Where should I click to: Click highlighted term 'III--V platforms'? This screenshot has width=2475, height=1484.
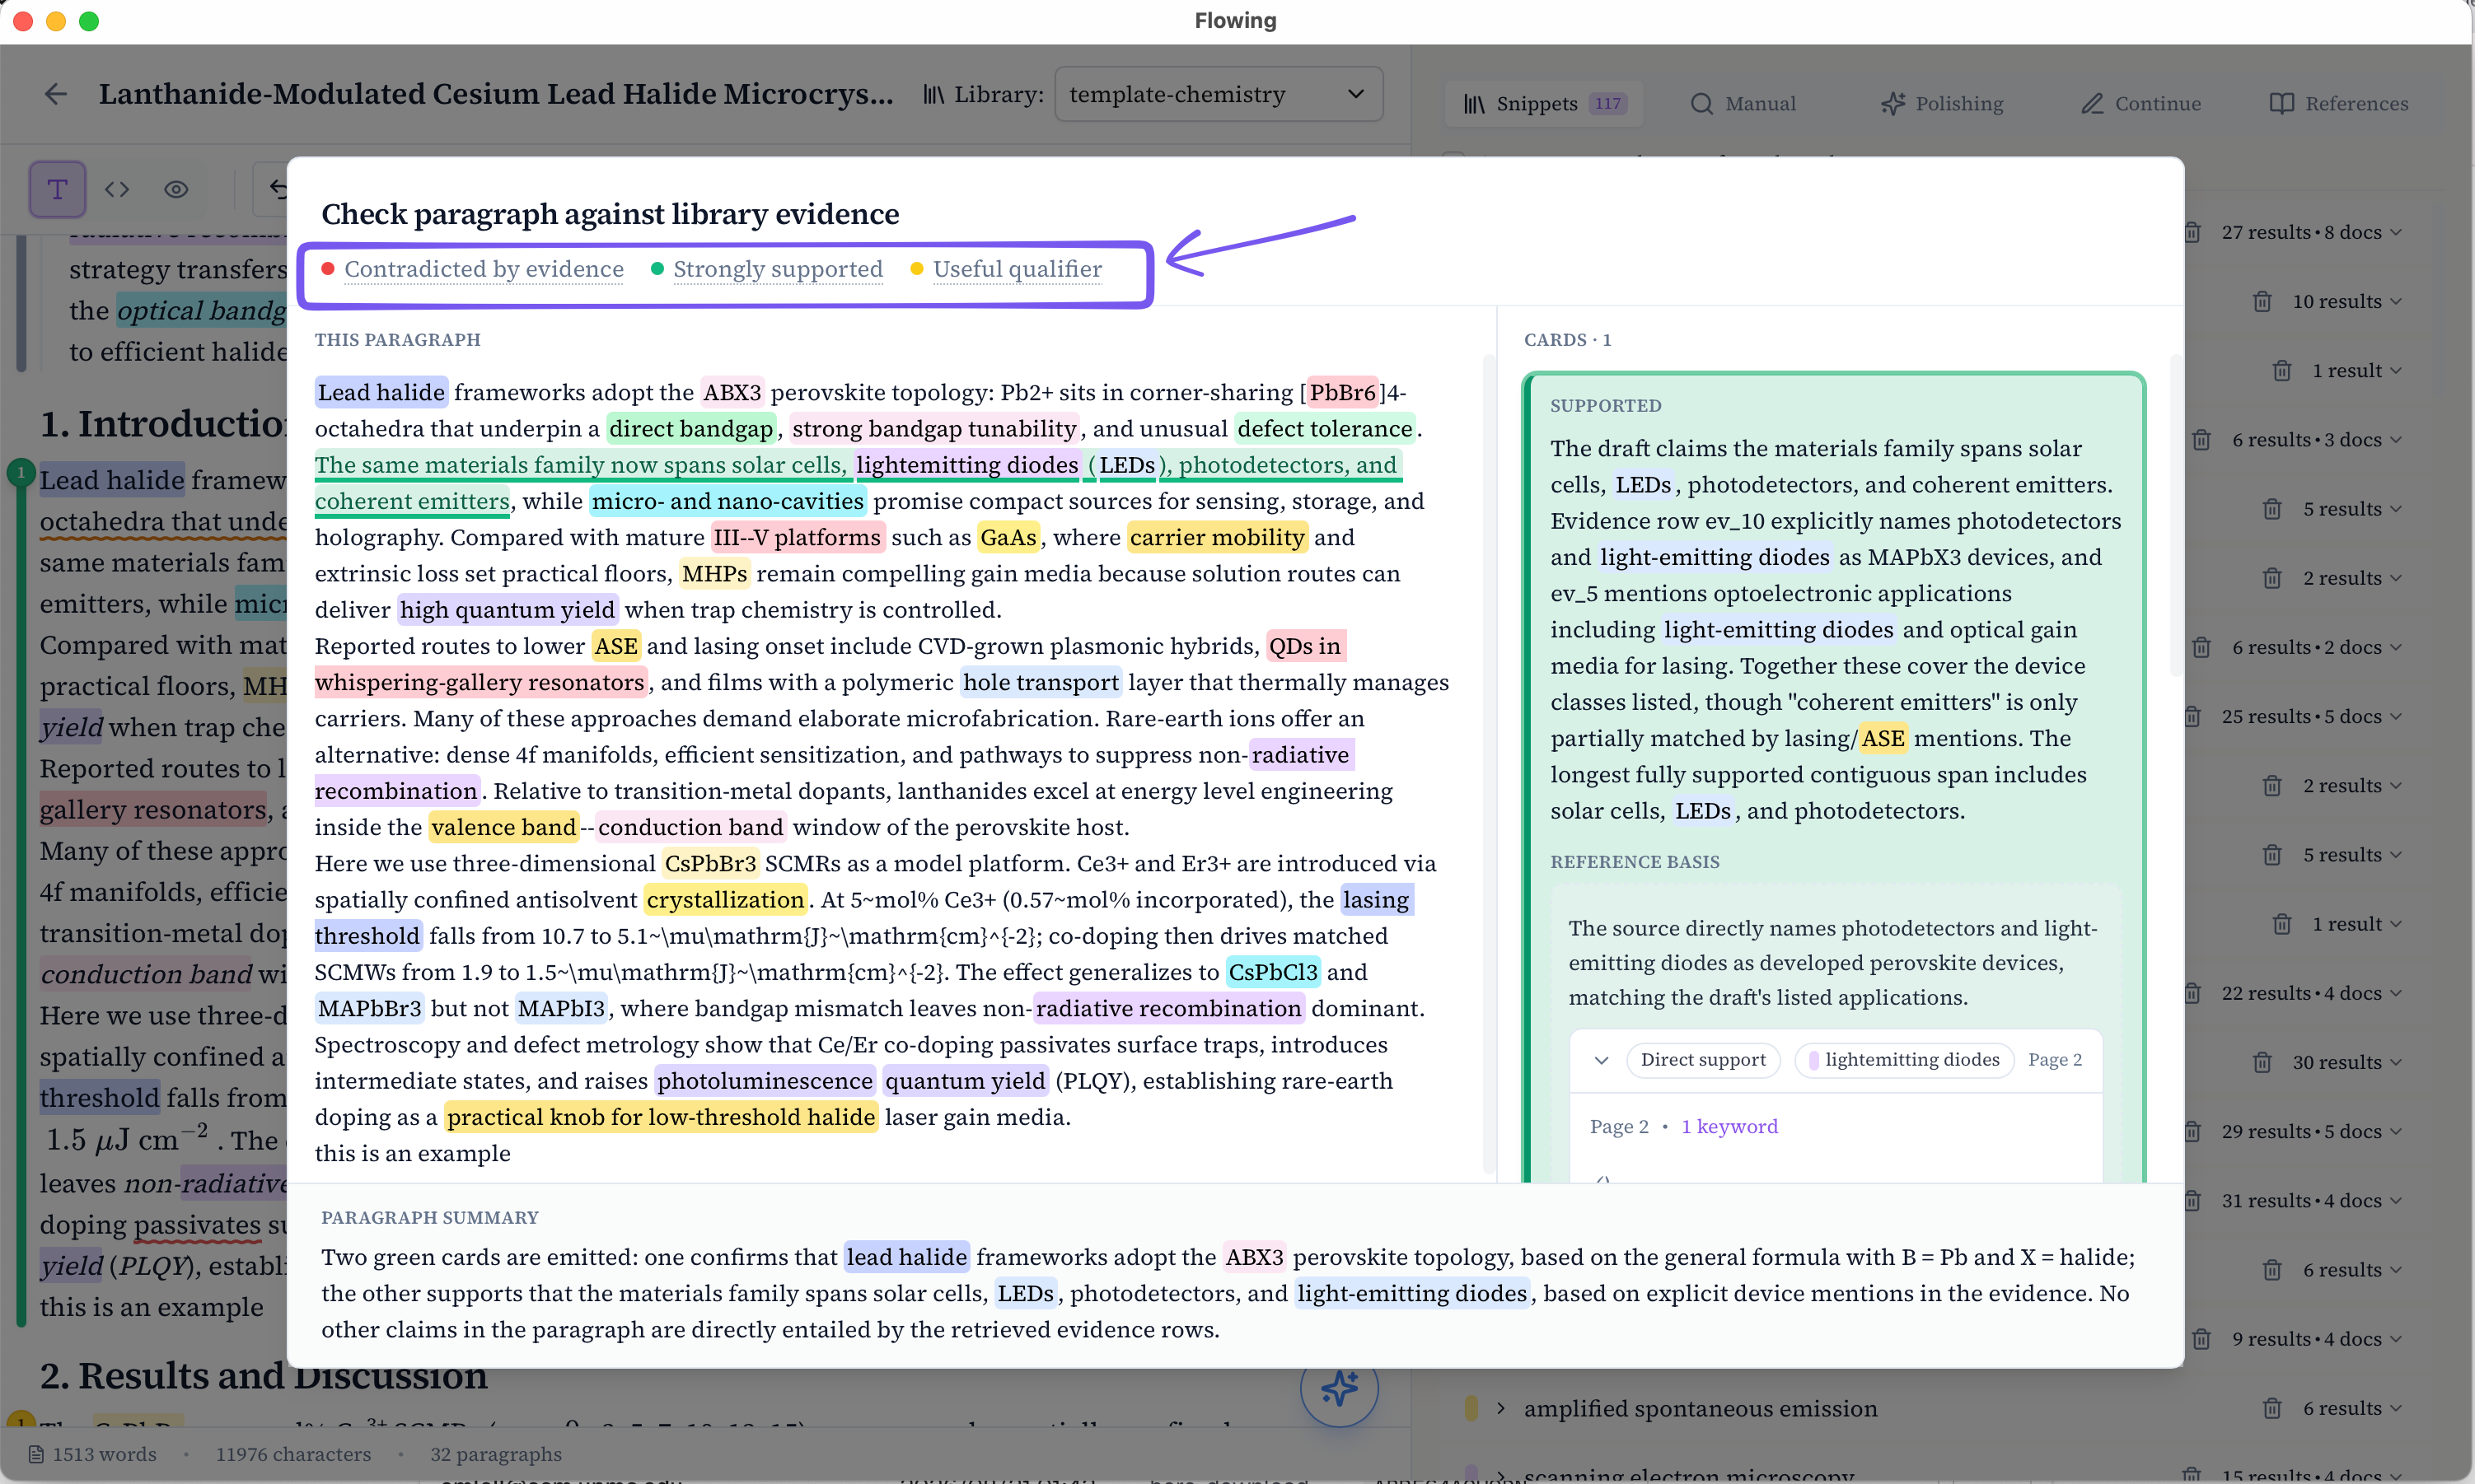[x=798, y=537]
